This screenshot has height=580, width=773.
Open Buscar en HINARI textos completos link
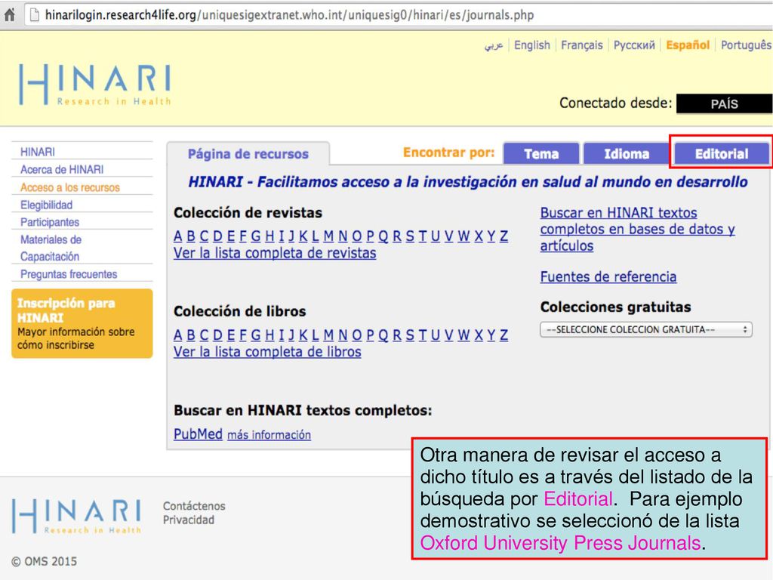[637, 230]
